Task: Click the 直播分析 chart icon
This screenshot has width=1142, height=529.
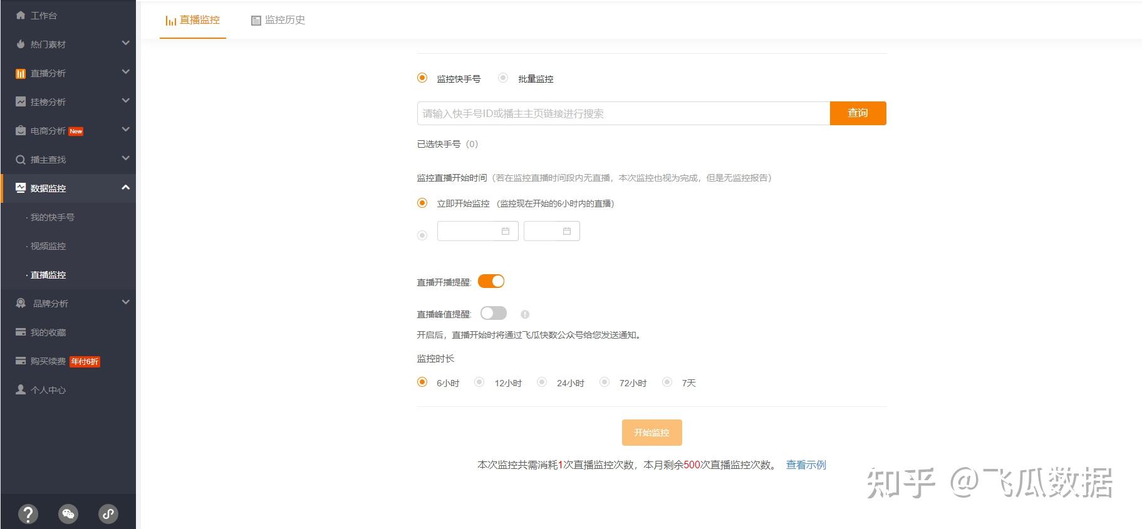Action: 21,73
